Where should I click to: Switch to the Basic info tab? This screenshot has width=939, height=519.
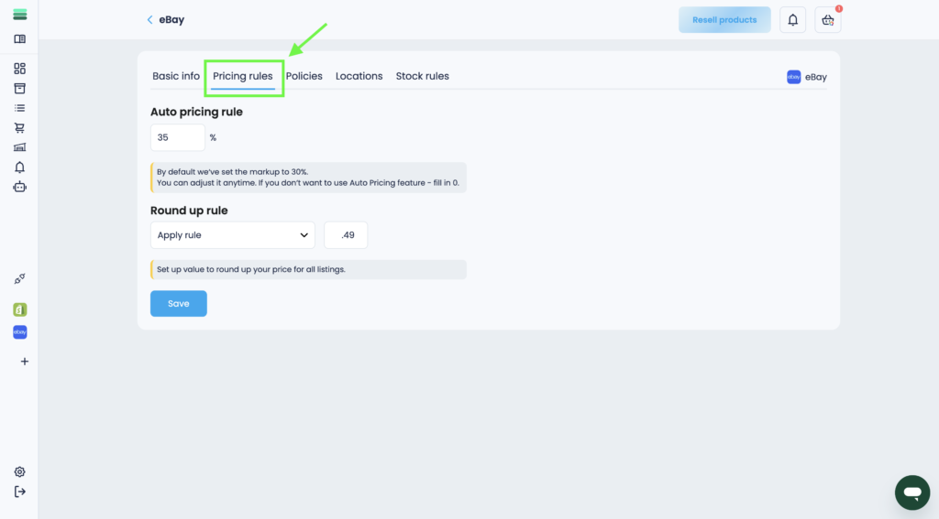coord(176,76)
